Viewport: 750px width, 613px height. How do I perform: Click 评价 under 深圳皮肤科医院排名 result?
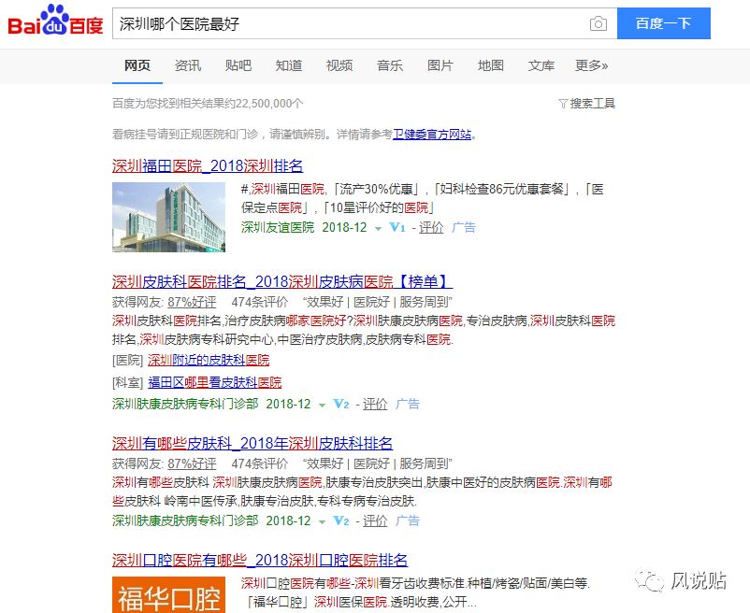[x=375, y=405]
